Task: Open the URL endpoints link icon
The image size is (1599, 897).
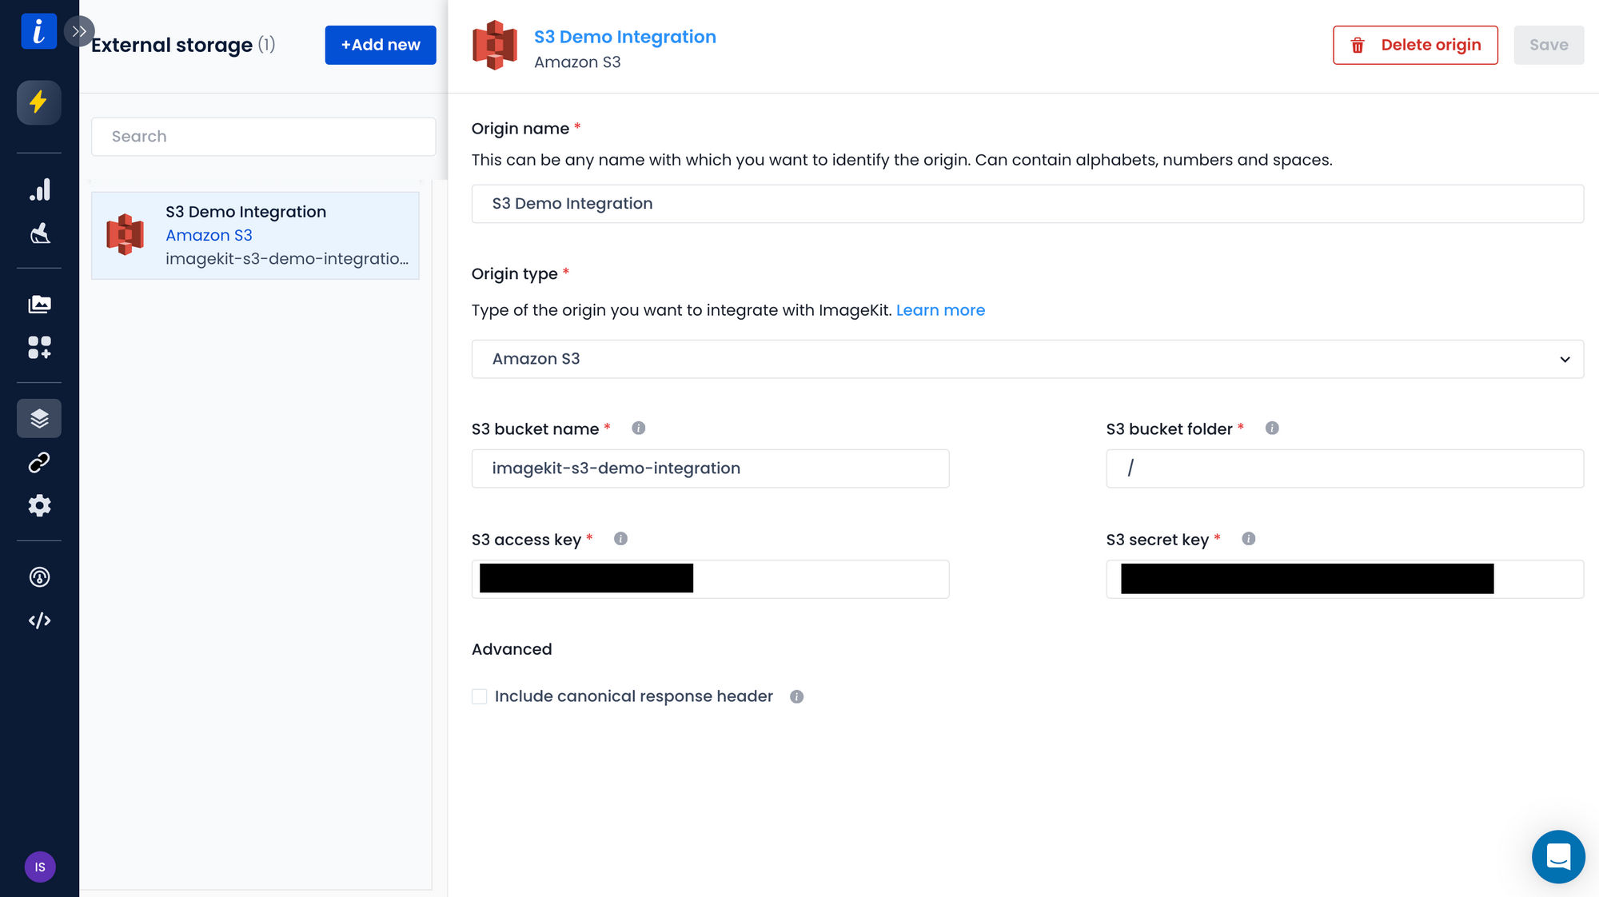Action: 39,462
